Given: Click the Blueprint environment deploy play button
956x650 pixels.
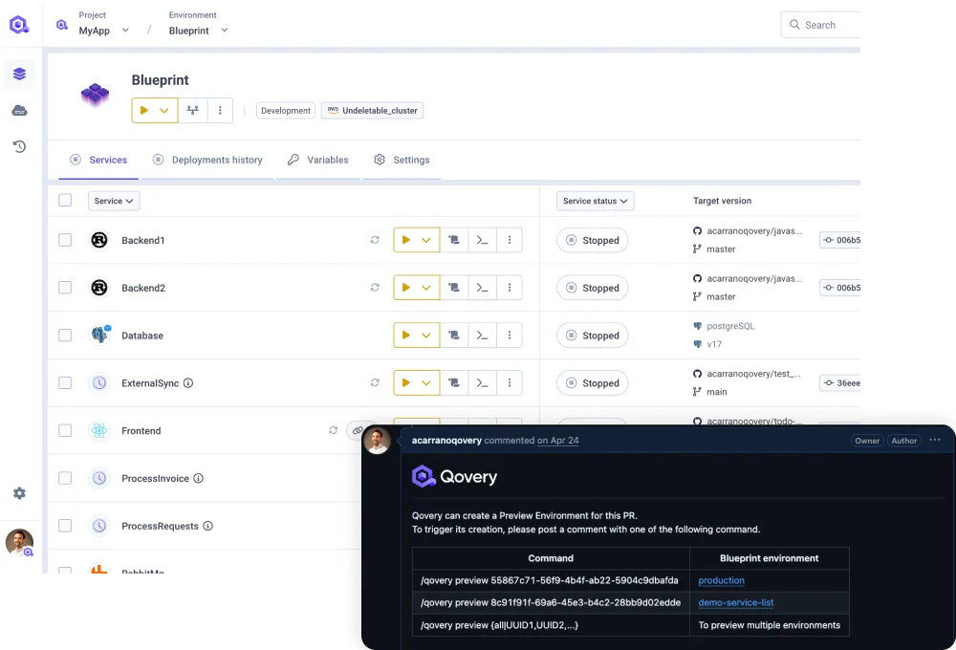Looking at the screenshot, I should click(144, 110).
